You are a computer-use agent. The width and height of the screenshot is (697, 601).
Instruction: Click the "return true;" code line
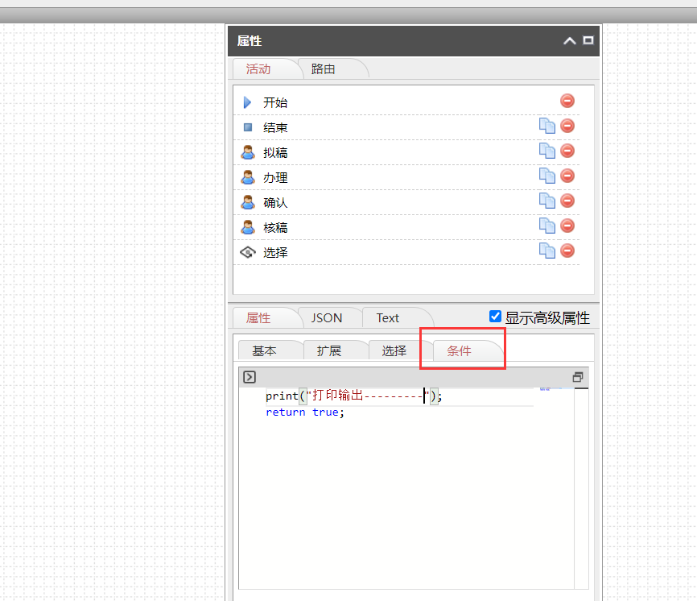(305, 412)
